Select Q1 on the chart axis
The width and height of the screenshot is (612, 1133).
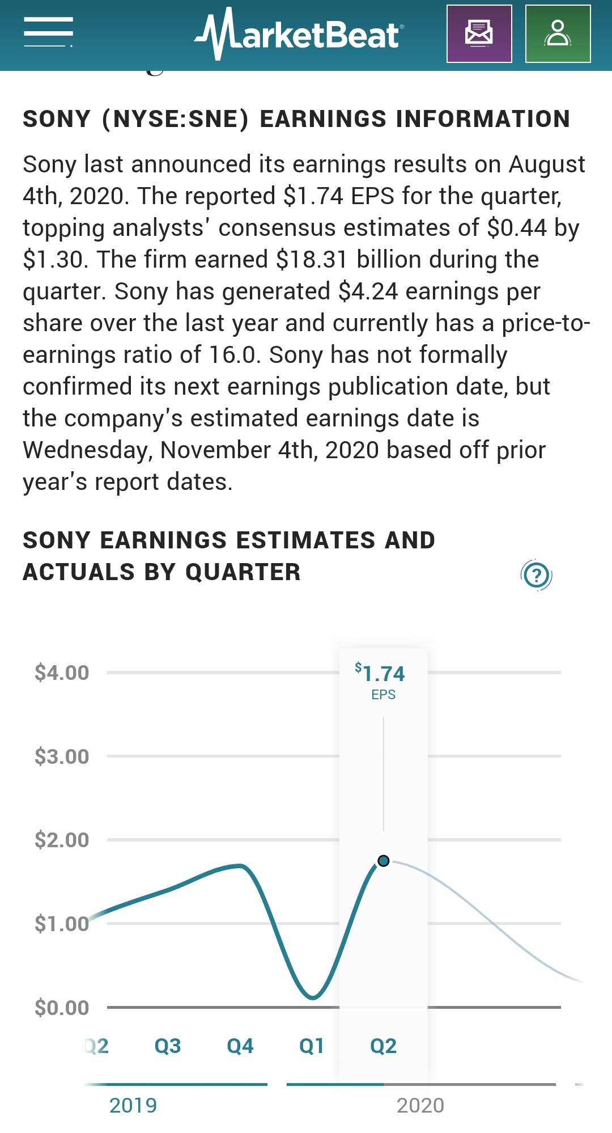pos(312,1046)
